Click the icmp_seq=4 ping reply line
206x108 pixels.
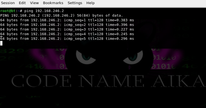(x=67, y=34)
